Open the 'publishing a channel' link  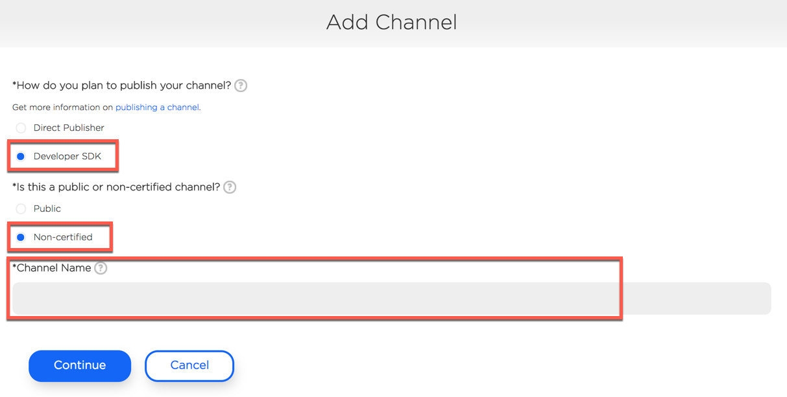click(x=157, y=107)
